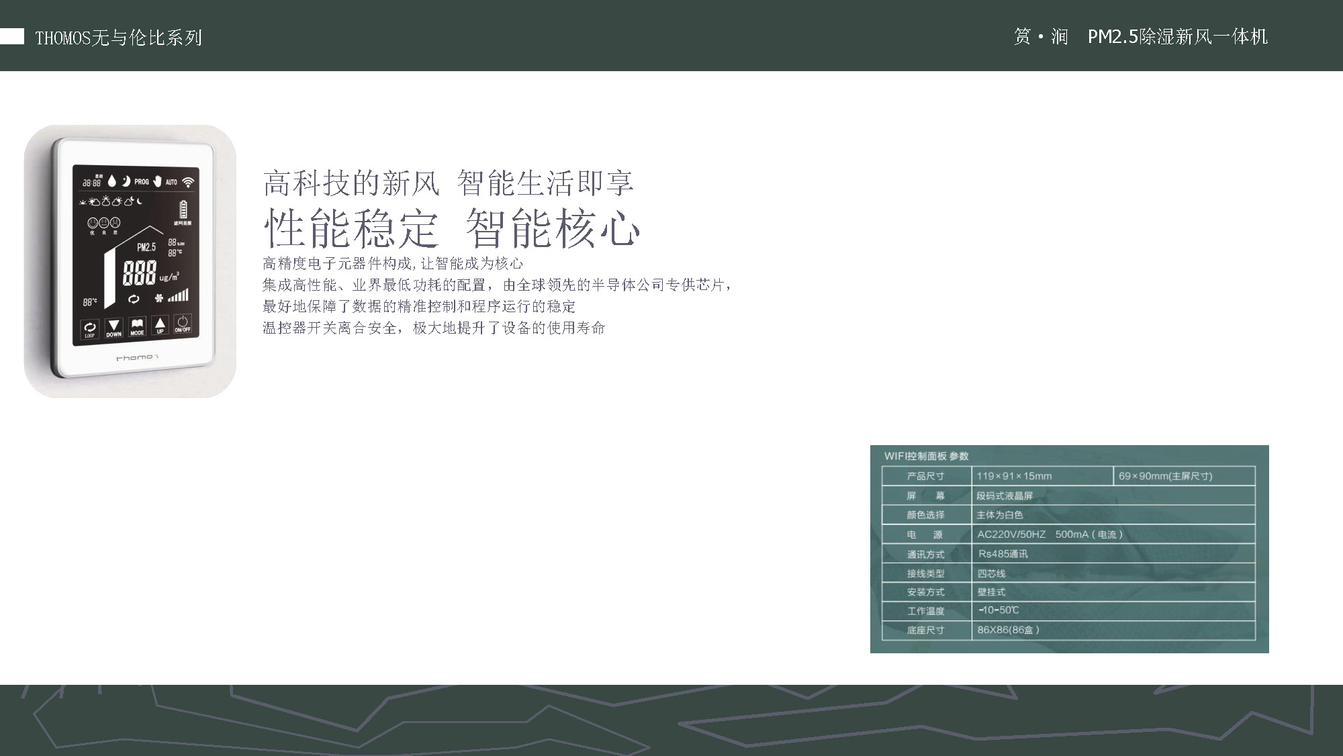Click the fan speed bars indicator
The width and height of the screenshot is (1343, 756).
click(x=178, y=295)
